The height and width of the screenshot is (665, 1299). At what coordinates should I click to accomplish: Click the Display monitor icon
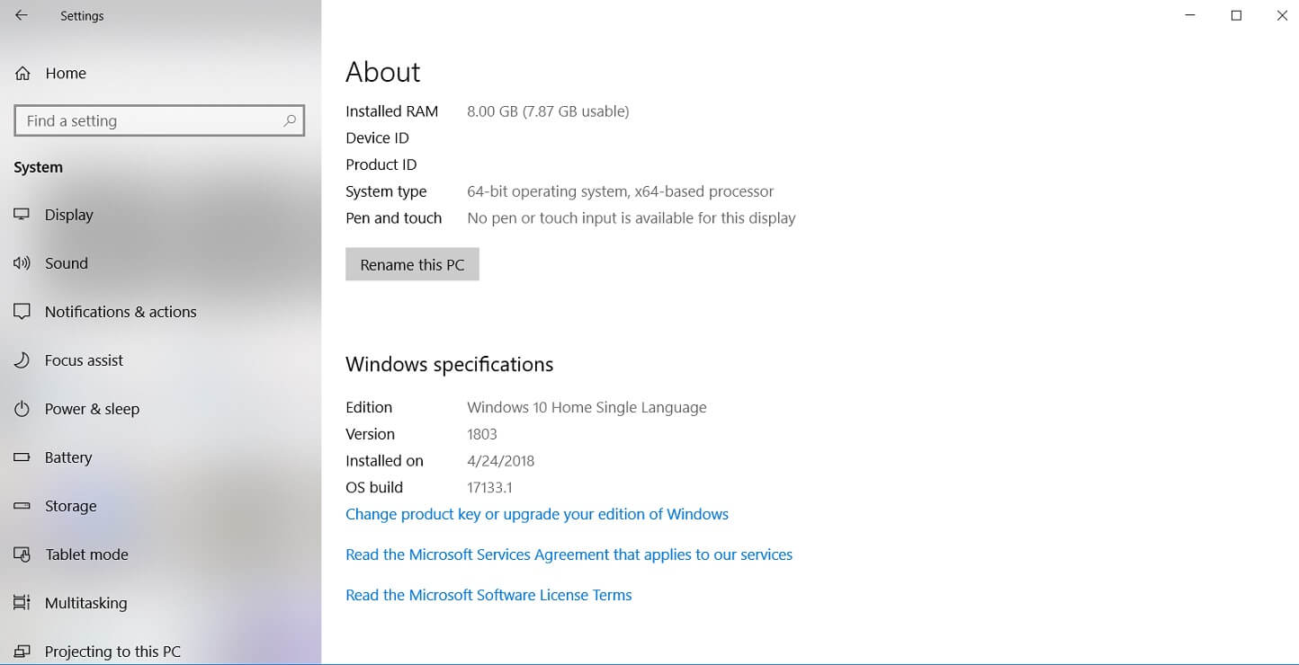coord(22,215)
